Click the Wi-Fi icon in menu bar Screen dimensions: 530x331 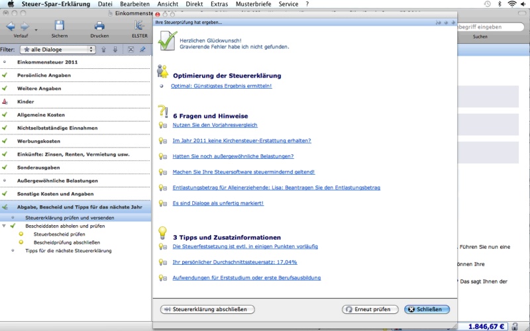(512, 4)
